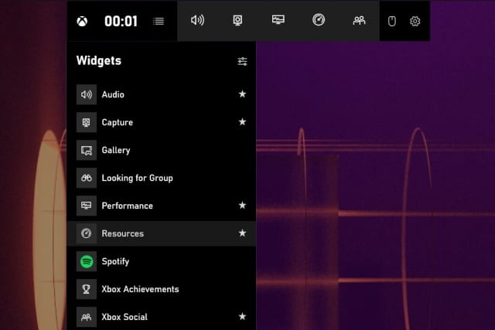Select Gallery in the Widgets list
This screenshot has width=495, height=330.
(x=116, y=150)
